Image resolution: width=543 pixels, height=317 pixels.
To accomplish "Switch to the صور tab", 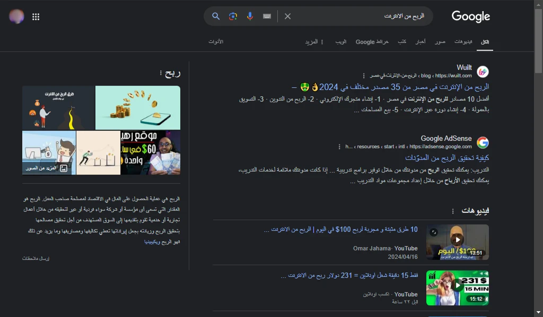I will pos(440,42).
